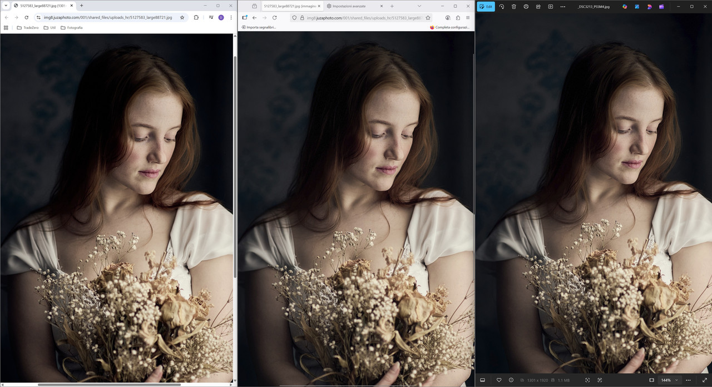Start slideshow in Photos
This screenshot has width=712, height=387.
tap(551, 7)
